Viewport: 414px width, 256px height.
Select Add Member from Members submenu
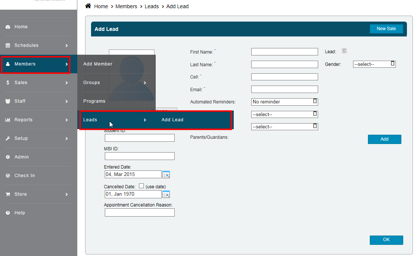(x=98, y=64)
